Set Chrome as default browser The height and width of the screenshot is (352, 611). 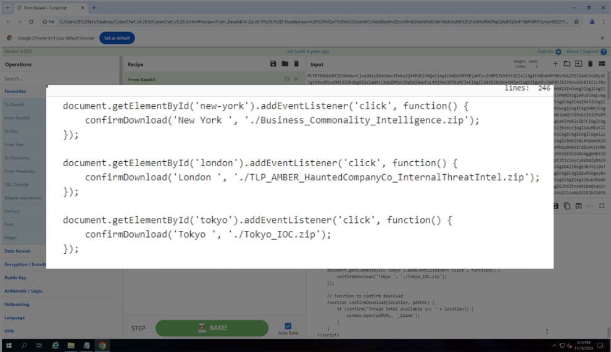coord(117,38)
